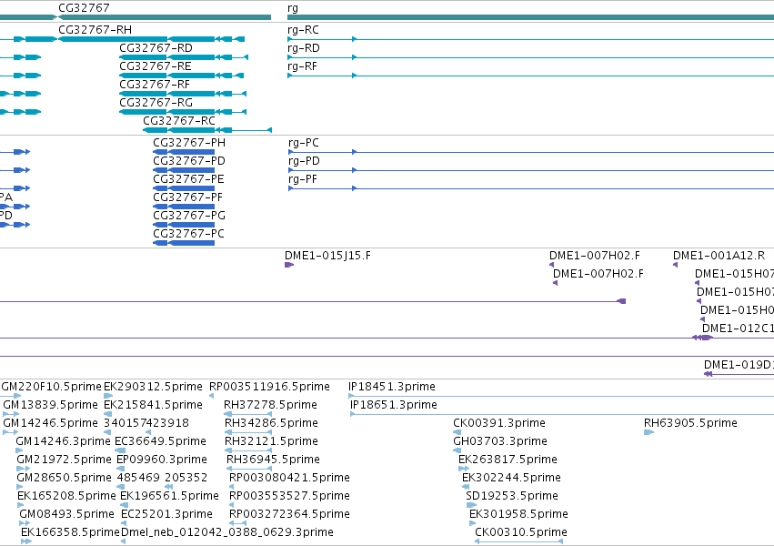The height and width of the screenshot is (546, 774).
Task: Open EST CK00310.5prime
Action: (x=521, y=532)
